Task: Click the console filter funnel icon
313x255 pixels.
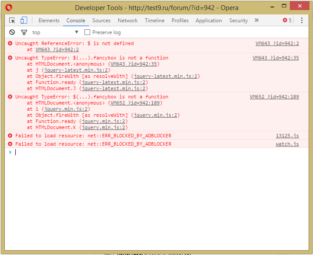Action: click(x=24, y=32)
